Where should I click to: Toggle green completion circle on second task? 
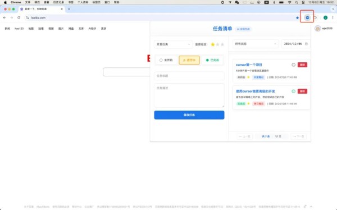[293, 91]
